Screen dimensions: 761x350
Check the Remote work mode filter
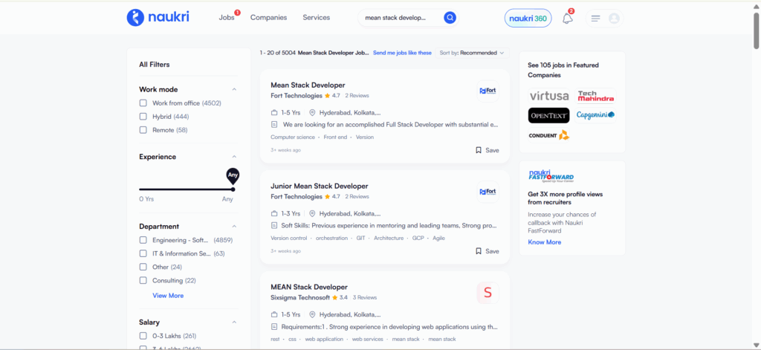pyautogui.click(x=143, y=130)
